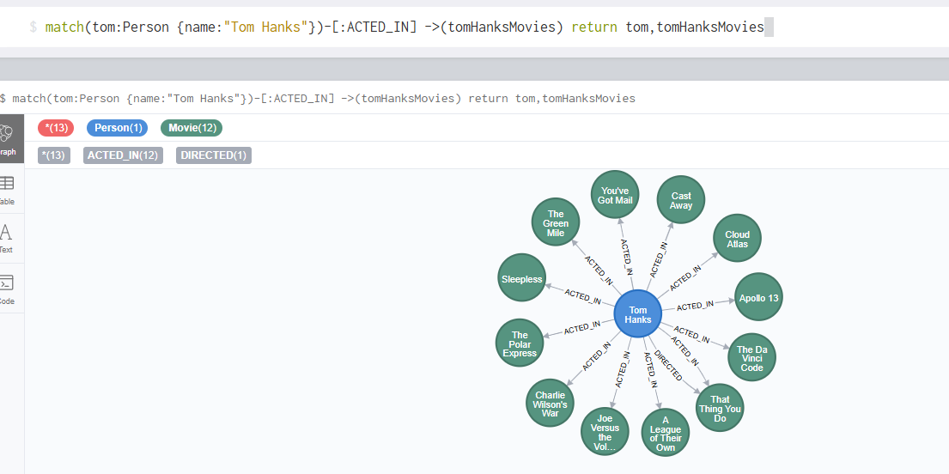Select the Tom Hanks person node

tap(638, 315)
